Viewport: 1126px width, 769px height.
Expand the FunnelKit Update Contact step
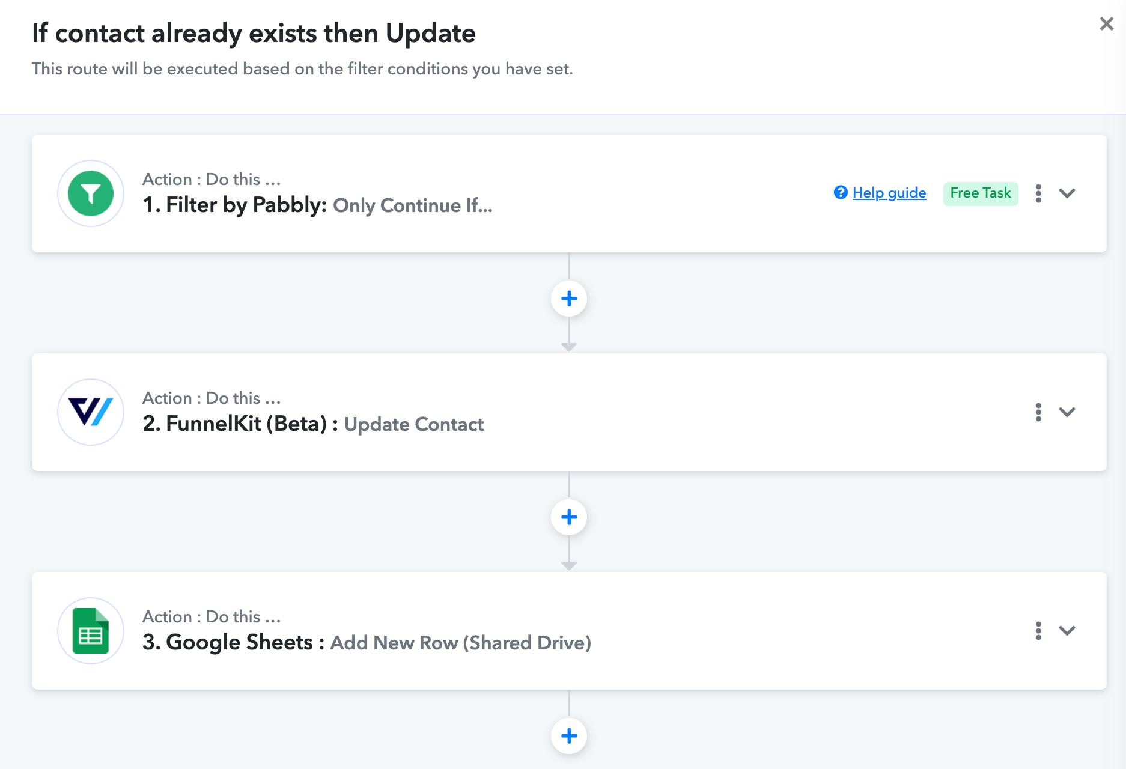point(1067,412)
